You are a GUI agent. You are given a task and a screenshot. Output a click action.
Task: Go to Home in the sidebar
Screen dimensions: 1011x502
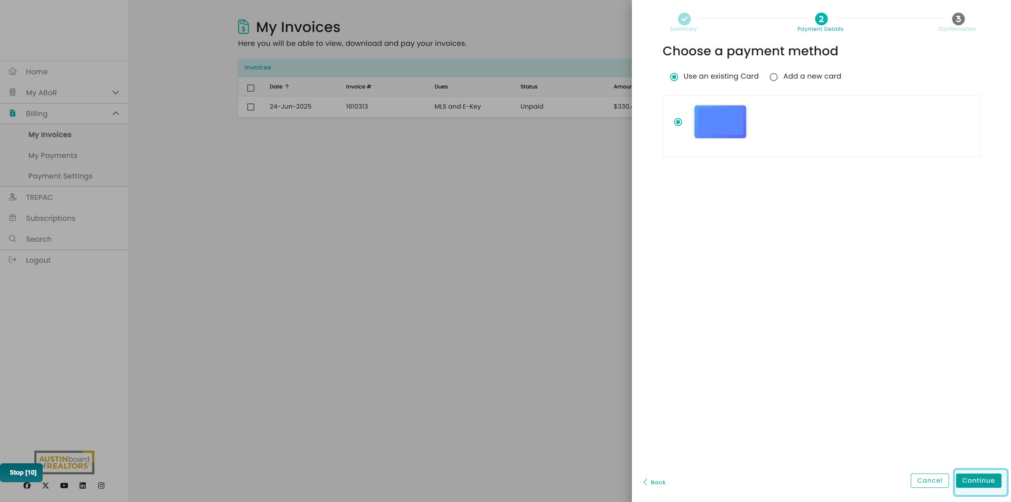(x=37, y=71)
